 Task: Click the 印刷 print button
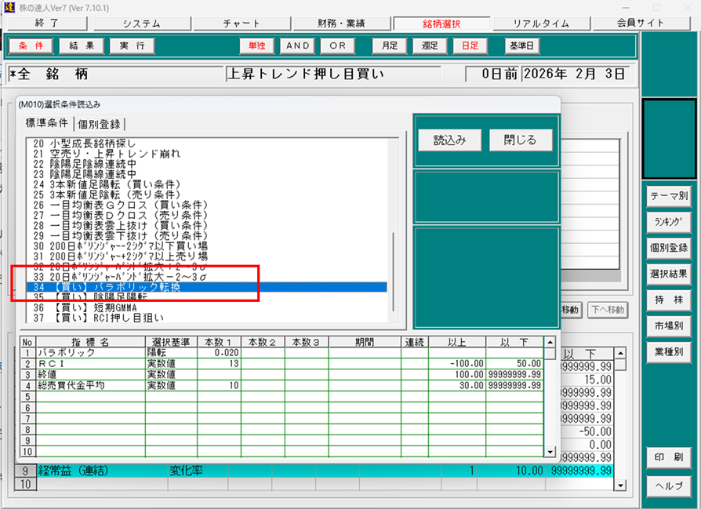pos(668,457)
